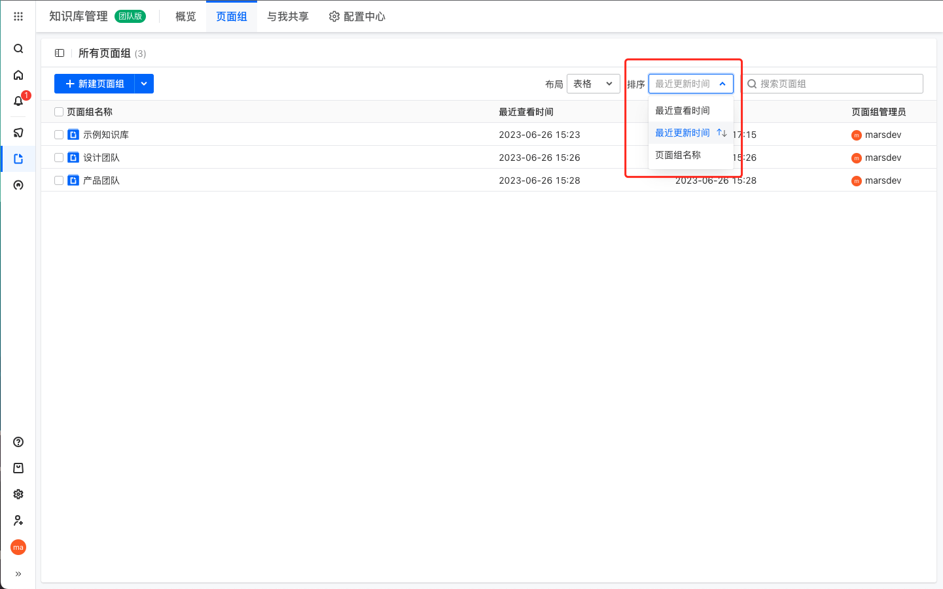Collapse the 排序 sort dropdown
943x589 pixels.
(690, 84)
